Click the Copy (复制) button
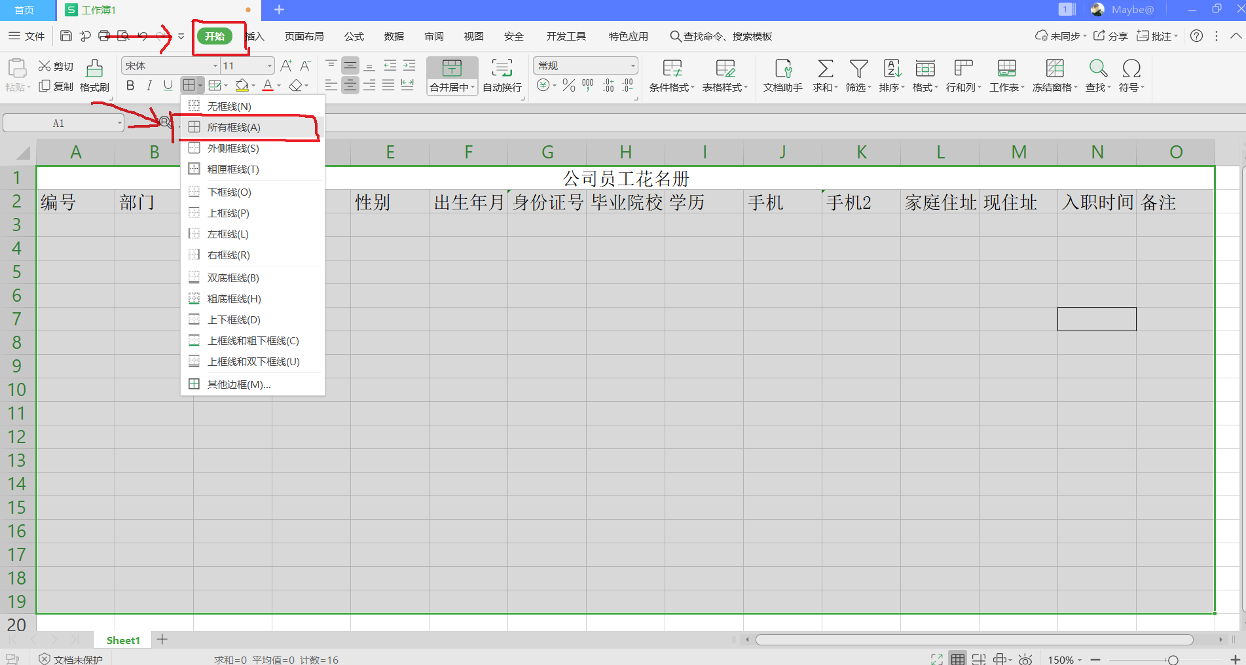This screenshot has height=665, width=1246. [56, 86]
